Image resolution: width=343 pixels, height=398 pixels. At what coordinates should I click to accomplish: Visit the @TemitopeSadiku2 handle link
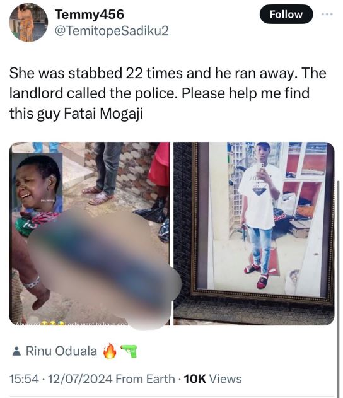[x=112, y=31]
